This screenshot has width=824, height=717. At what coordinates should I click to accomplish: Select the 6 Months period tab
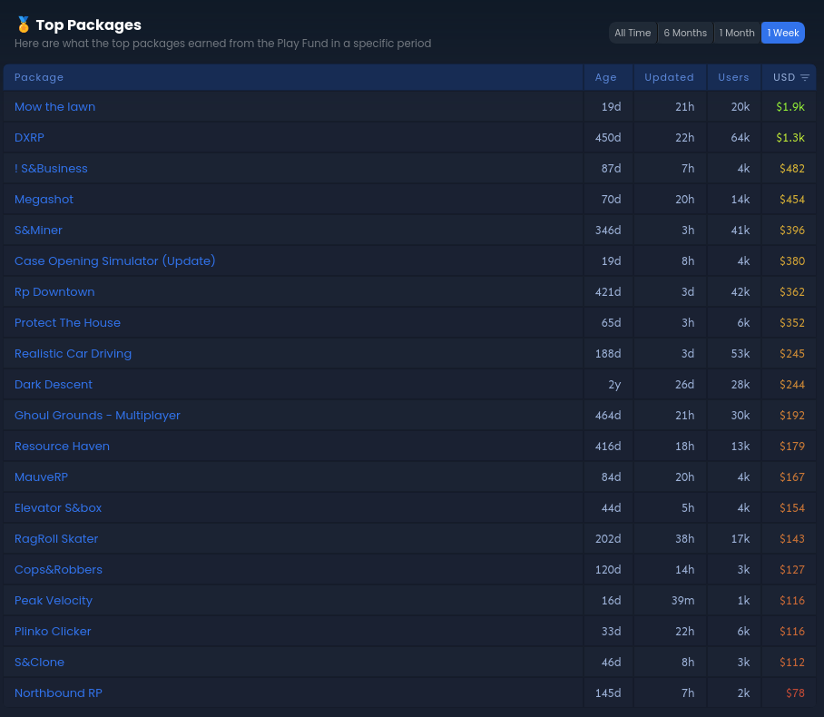click(x=685, y=33)
